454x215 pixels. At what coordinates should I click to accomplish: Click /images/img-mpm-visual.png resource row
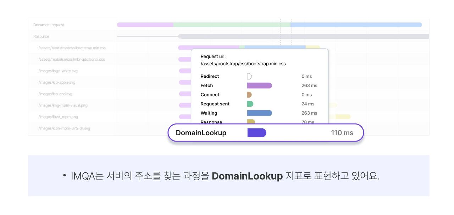click(63, 105)
